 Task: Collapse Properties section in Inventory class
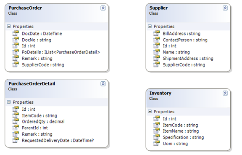point(150,112)
